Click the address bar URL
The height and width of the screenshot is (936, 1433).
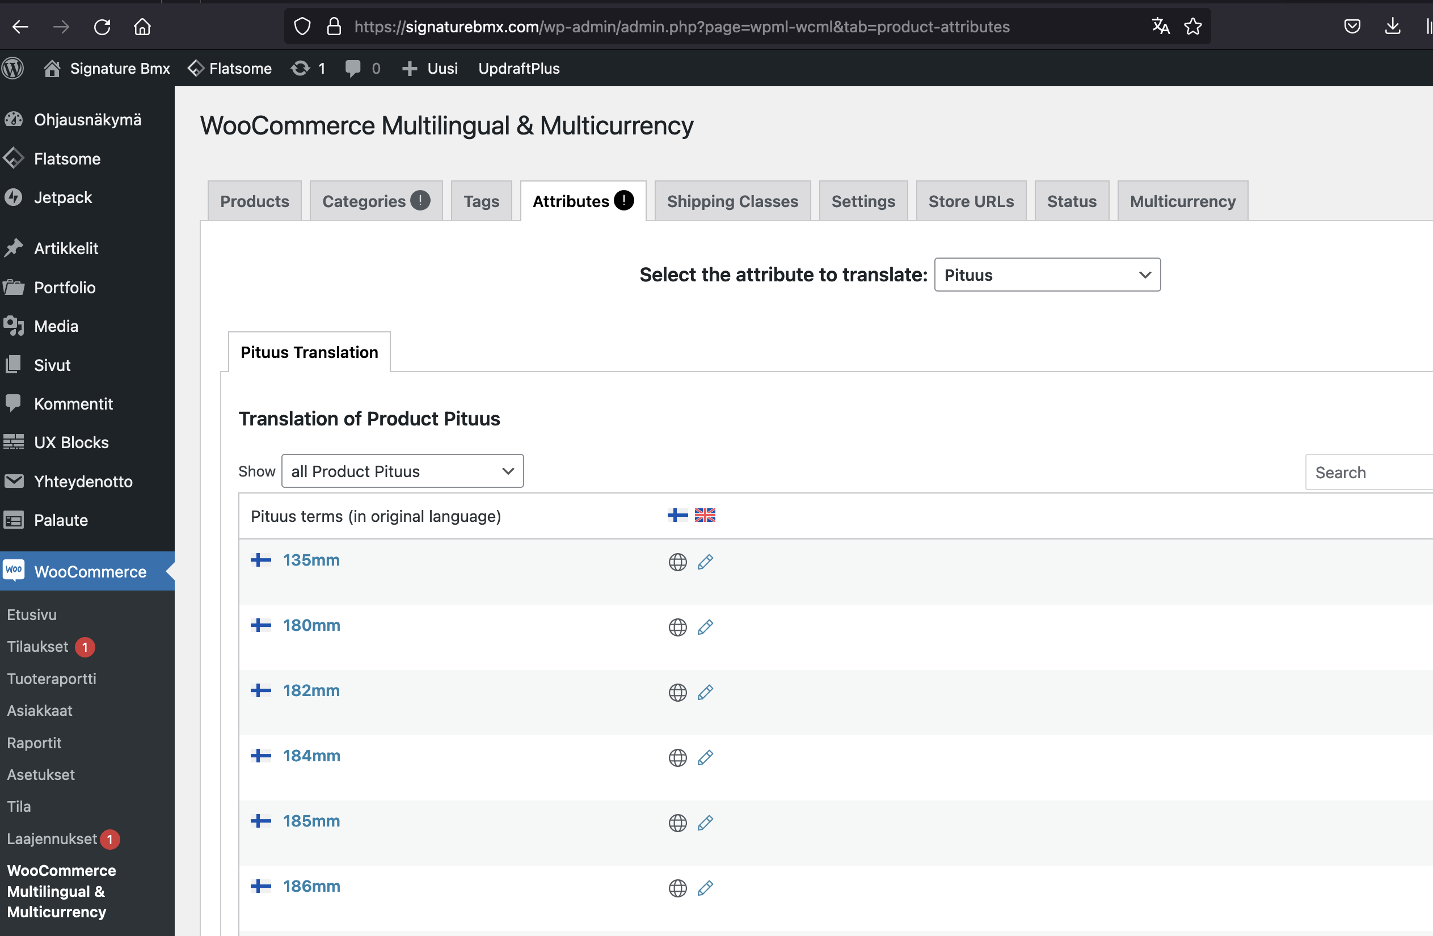(x=681, y=27)
